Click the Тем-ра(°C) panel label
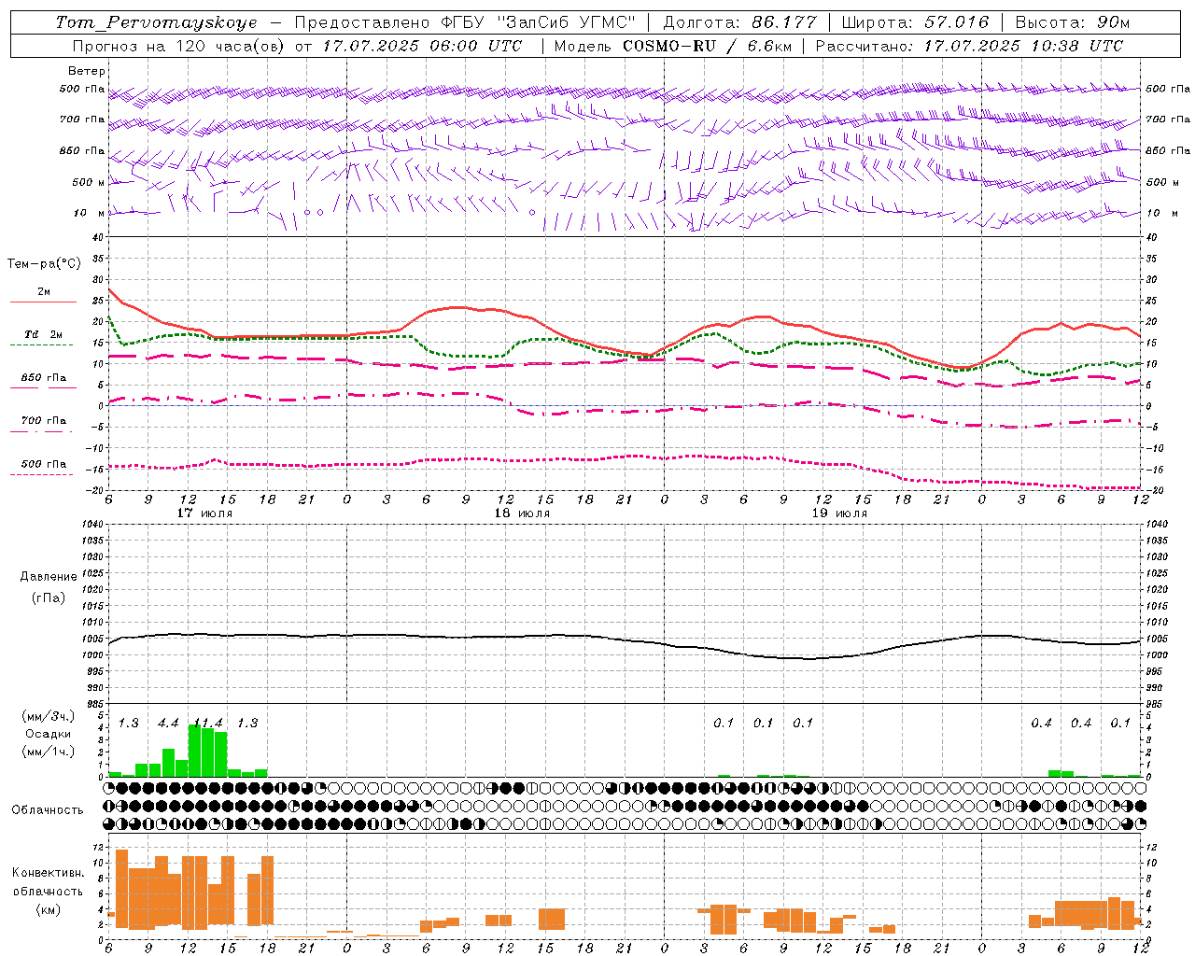1195x956 pixels. coord(44,264)
